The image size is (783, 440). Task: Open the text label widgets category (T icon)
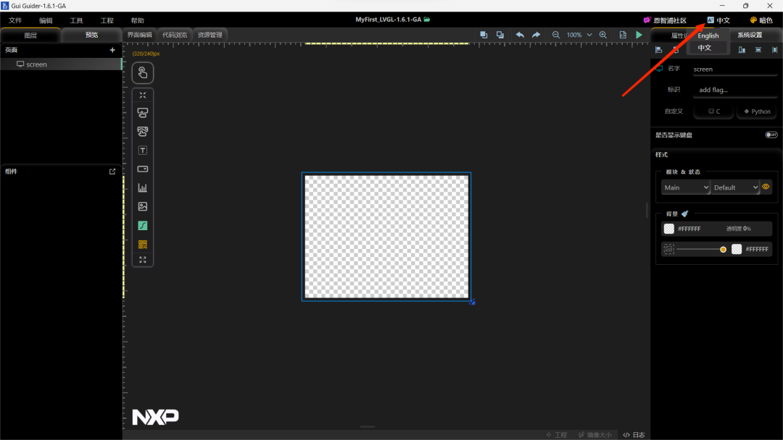pos(142,151)
